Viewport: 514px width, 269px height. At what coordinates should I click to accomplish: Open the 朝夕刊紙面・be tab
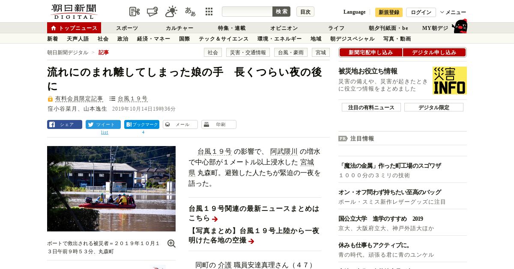tap(388, 28)
